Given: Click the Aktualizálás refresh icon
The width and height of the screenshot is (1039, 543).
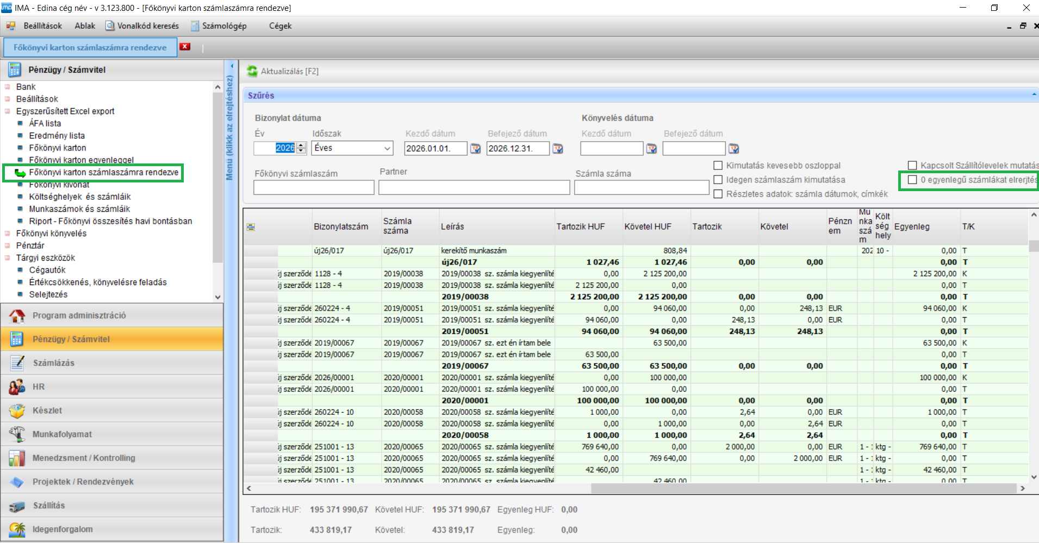Looking at the screenshot, I should tap(252, 71).
